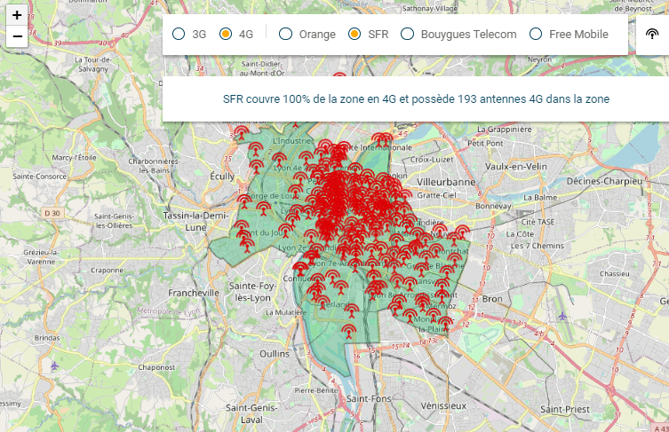Pick Bouygues Telecom as operator
669x432 pixels.
tap(408, 35)
